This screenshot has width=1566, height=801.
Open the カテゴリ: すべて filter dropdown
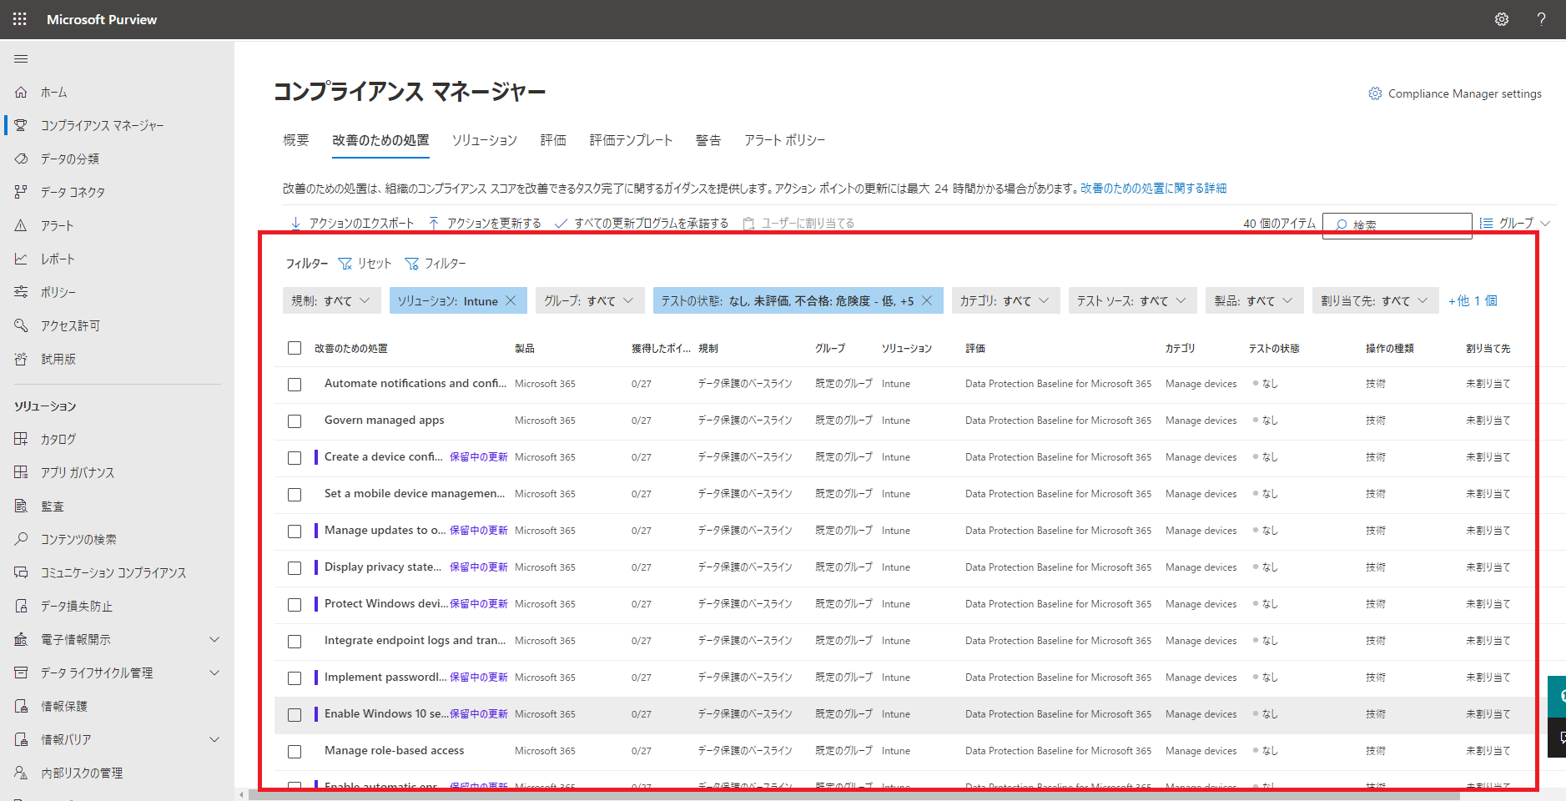[1005, 300]
